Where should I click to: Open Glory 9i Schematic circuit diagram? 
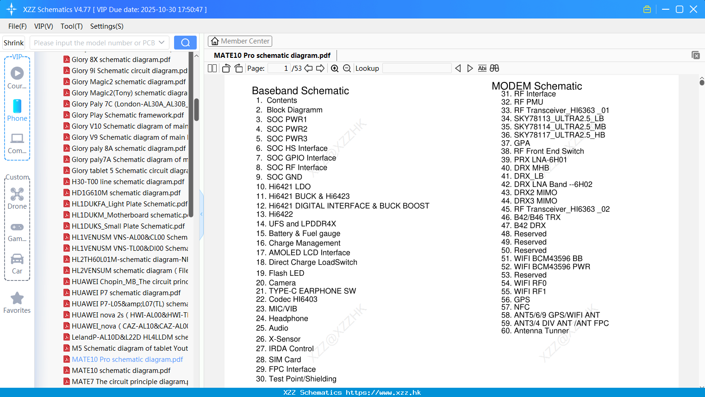[x=130, y=70]
